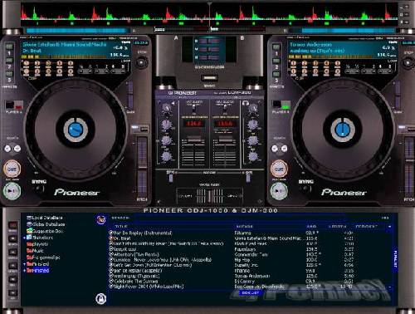Click the Side List button
This screenshot has height=314, width=415.
(250, 292)
